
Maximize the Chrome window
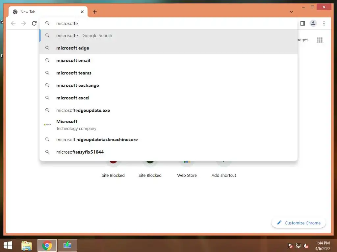tap(312, 7)
